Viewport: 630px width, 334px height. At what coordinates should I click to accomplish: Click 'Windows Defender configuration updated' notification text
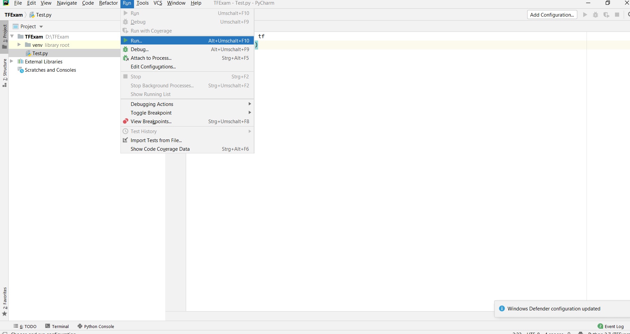554,308
